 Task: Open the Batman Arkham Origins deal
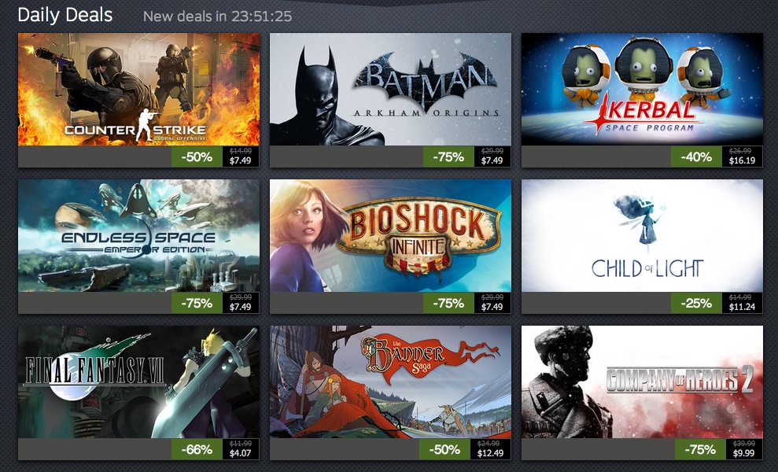coord(390,90)
